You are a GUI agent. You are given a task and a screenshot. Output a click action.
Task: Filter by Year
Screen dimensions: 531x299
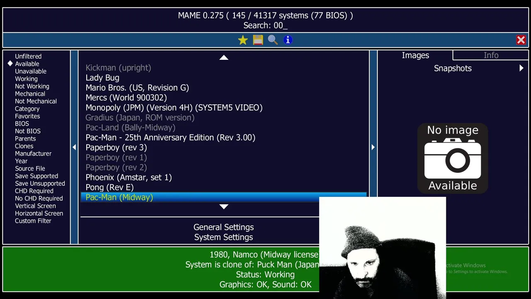tap(21, 161)
